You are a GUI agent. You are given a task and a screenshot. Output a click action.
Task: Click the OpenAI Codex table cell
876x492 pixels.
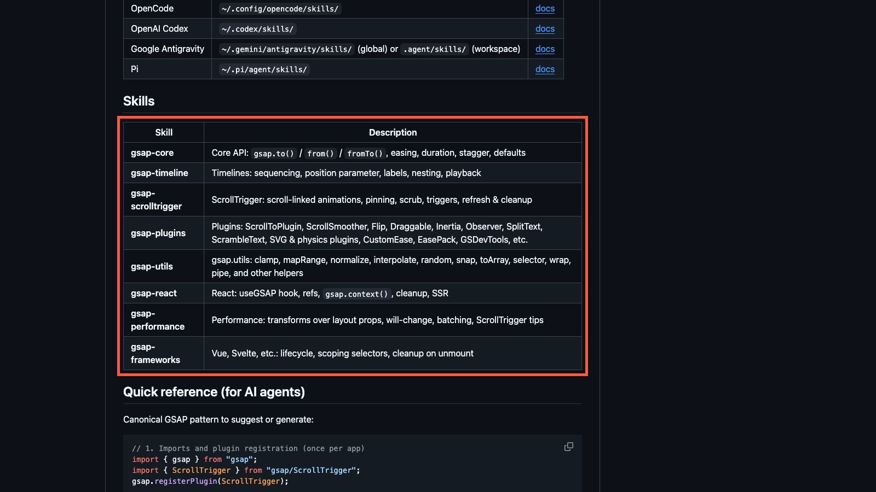point(168,29)
